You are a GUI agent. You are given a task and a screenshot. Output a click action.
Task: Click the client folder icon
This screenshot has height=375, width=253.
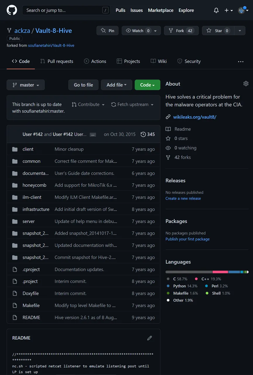(x=15, y=149)
